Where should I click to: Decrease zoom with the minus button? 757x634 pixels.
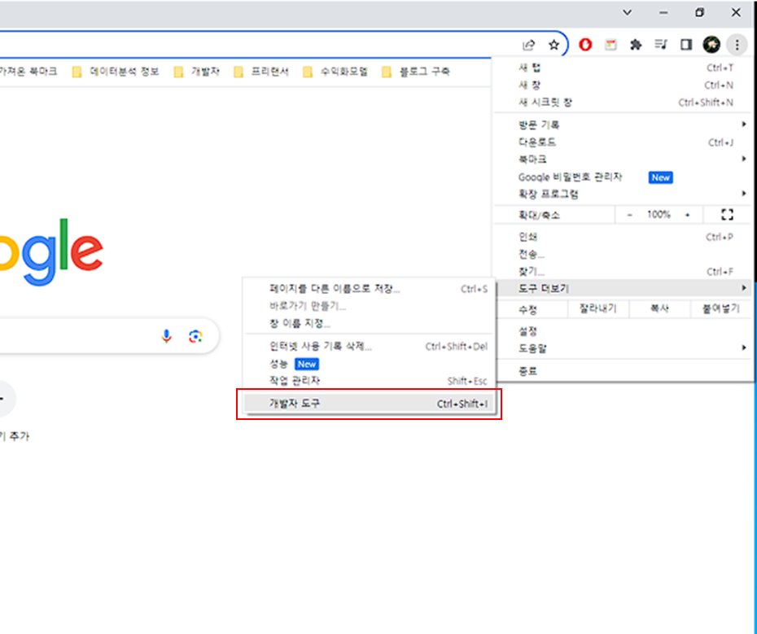click(x=629, y=215)
